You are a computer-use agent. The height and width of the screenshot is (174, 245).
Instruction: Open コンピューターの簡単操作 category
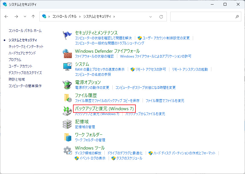pyautogui.click(x=25, y=86)
